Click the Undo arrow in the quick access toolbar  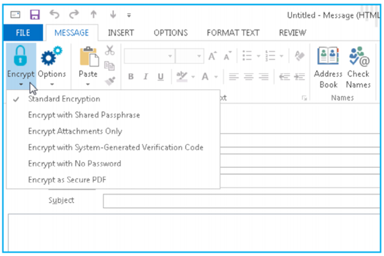point(55,14)
